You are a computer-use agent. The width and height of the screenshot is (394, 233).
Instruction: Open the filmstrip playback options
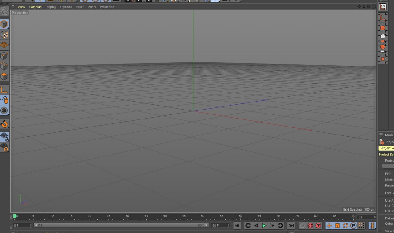click(372, 226)
